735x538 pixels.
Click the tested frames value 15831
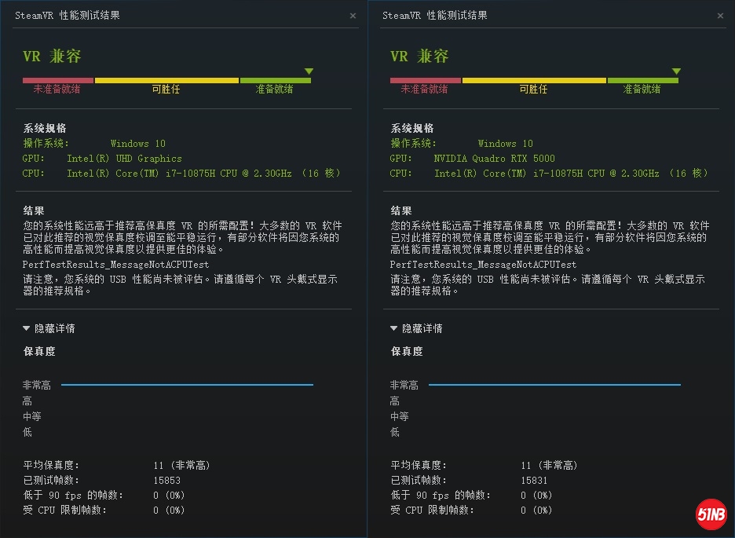click(534, 480)
